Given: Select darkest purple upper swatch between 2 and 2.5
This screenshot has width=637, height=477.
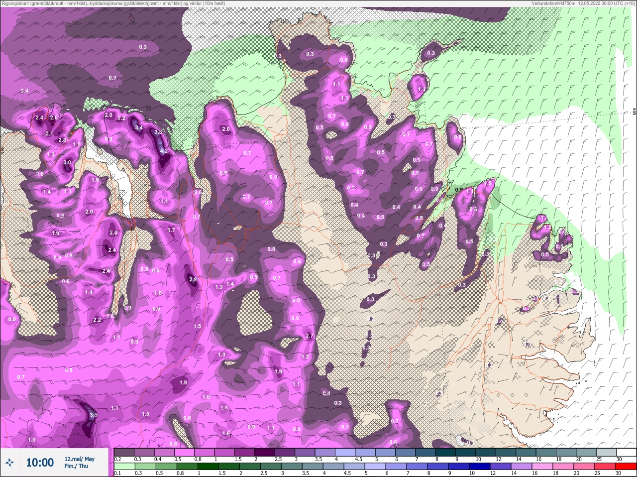Looking at the screenshot, I should [x=265, y=452].
